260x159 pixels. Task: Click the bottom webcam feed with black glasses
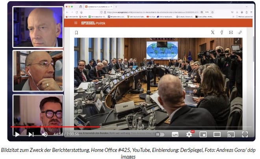pos(38,115)
